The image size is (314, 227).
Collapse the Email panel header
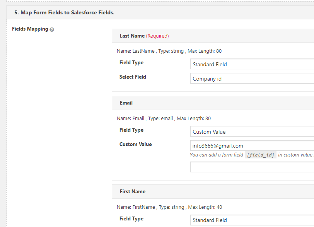point(213,103)
